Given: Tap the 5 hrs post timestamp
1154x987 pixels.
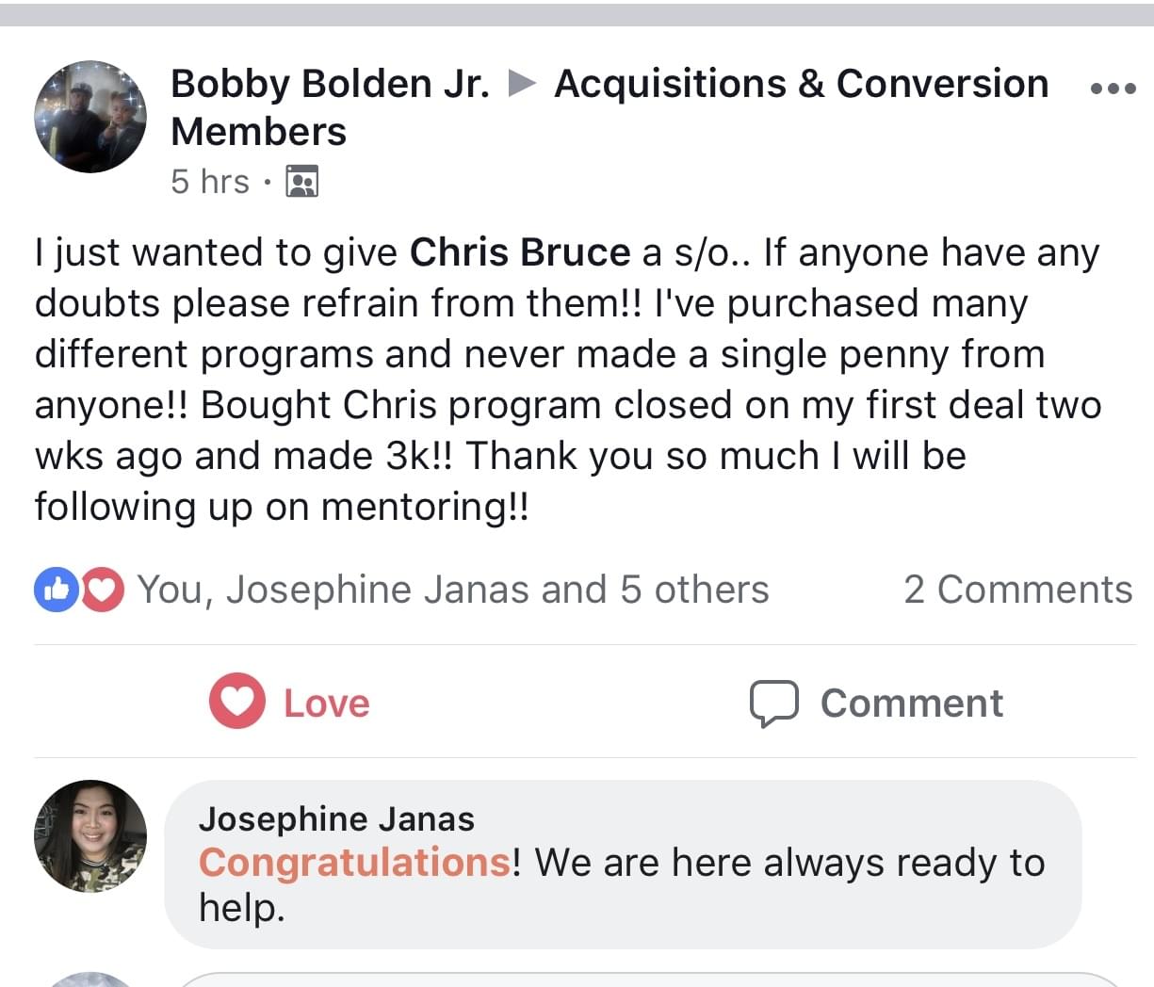Looking at the screenshot, I should [210, 181].
